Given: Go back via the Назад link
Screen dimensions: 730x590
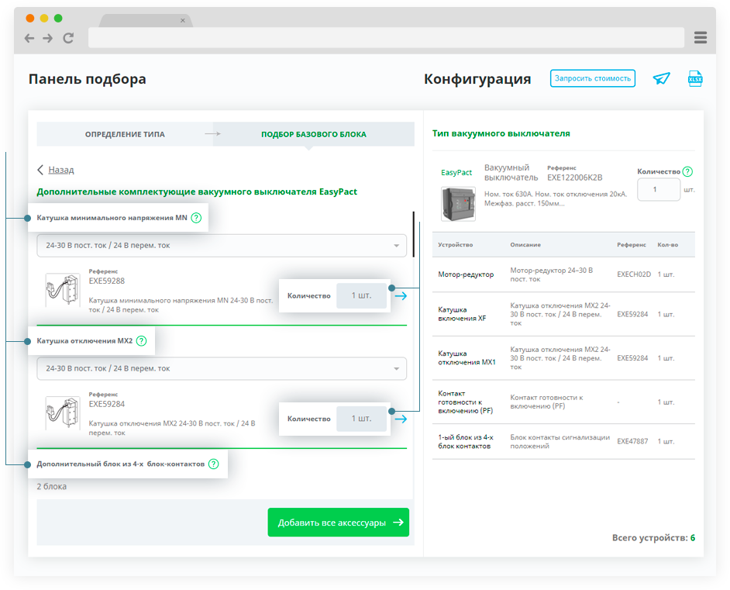Looking at the screenshot, I should click(61, 170).
